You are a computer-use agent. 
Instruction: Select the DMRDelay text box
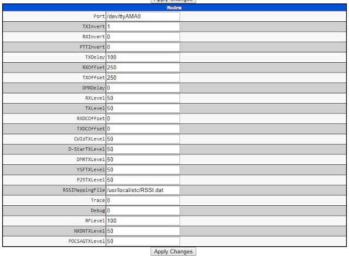143,88
